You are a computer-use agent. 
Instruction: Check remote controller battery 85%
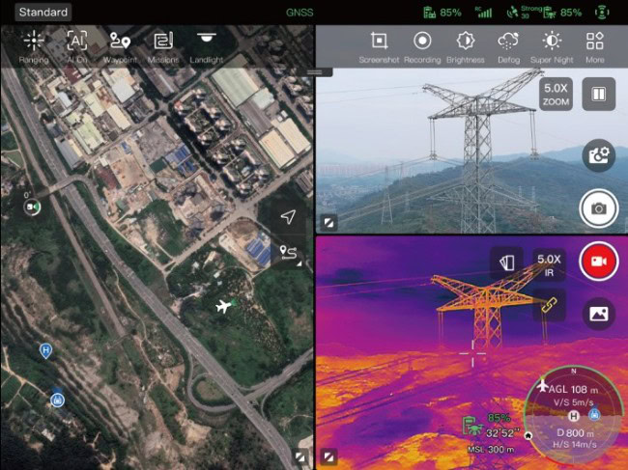[442, 13]
